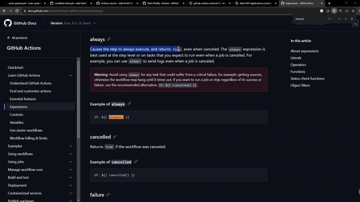Viewport: 360px width, 202px height.
Task: Click the zoom magnifier icon in address bar
Action: 340,11
